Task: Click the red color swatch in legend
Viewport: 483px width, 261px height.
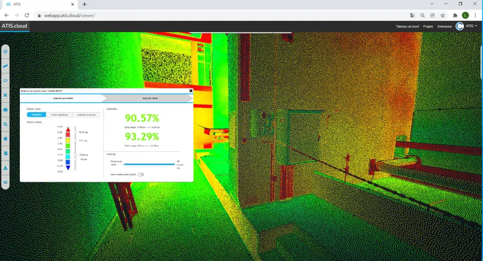Action: point(68,135)
